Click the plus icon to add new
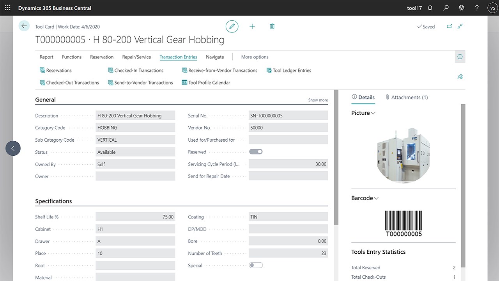The width and height of the screenshot is (499, 281). [252, 27]
